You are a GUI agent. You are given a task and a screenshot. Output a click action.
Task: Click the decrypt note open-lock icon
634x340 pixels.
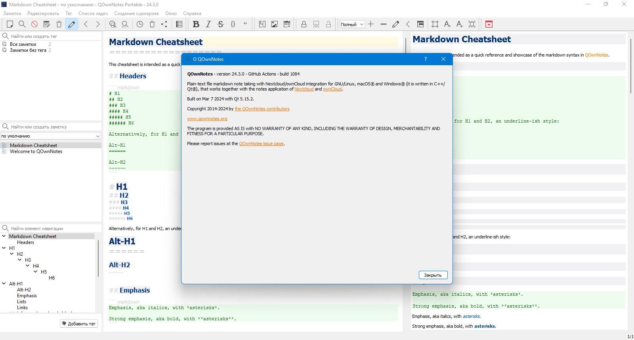pyautogui.click(x=328, y=24)
